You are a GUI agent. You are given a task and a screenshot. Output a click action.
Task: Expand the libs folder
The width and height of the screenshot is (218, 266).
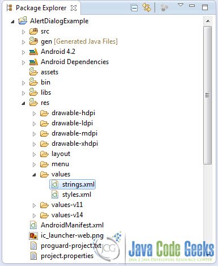23,93
